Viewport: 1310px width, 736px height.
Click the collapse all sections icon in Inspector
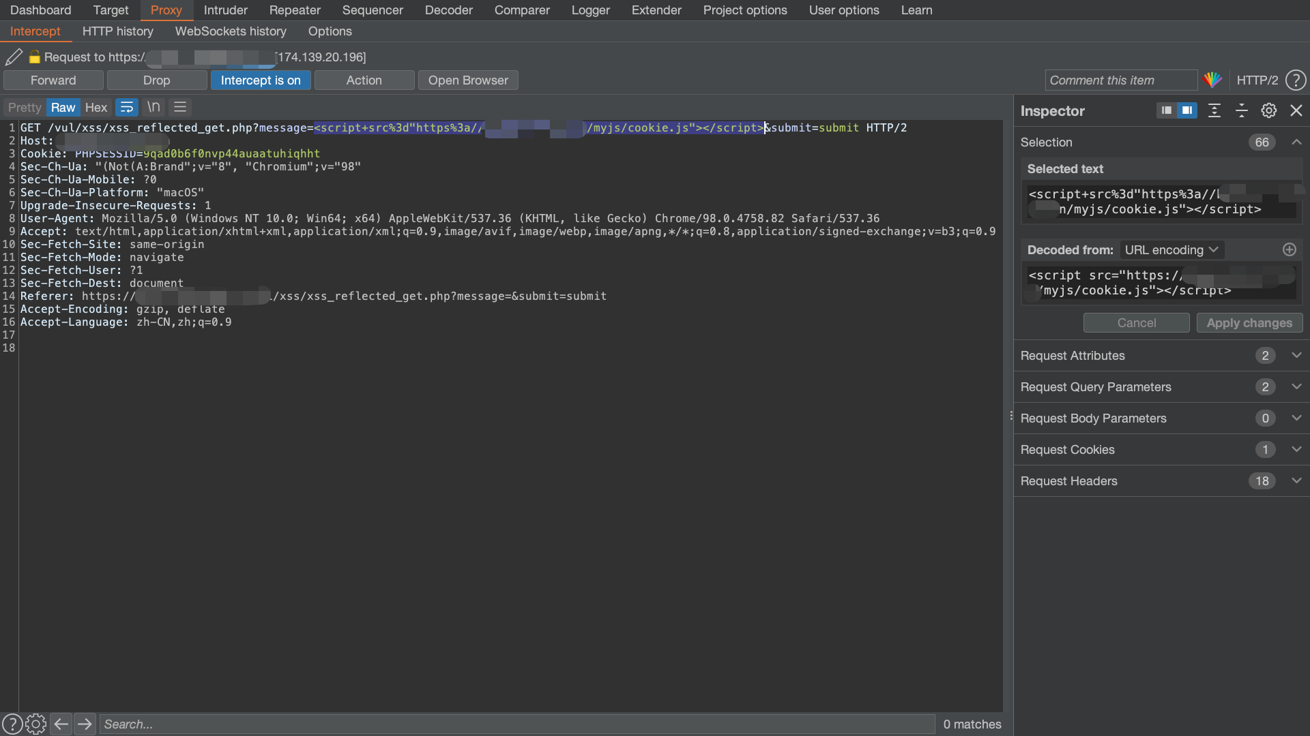point(1242,110)
